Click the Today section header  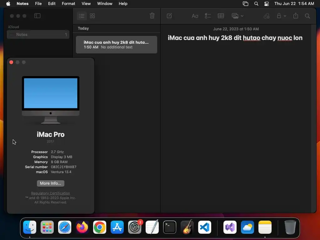pyautogui.click(x=83, y=28)
